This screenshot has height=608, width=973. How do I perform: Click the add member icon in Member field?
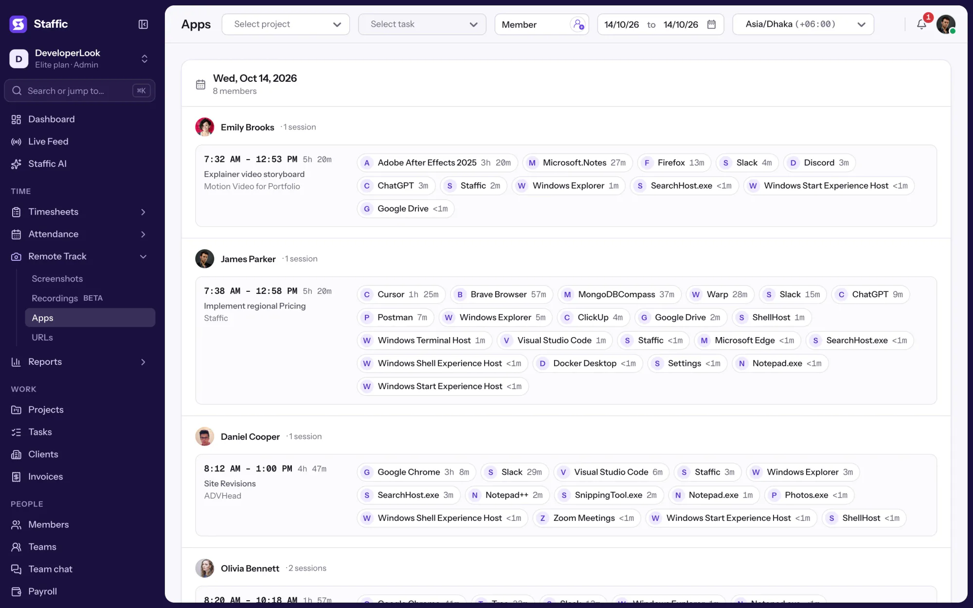point(578,24)
